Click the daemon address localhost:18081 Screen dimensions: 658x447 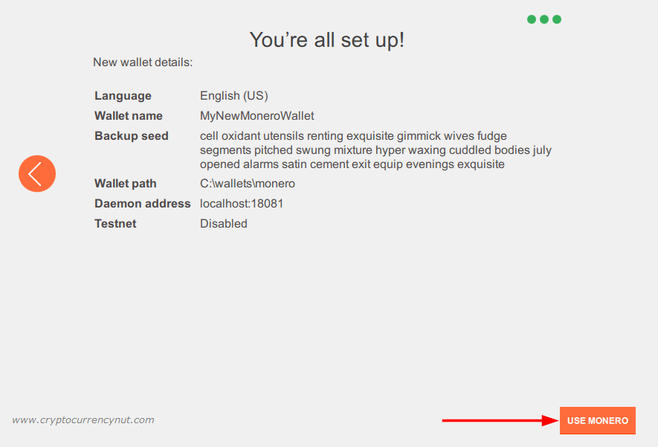(242, 204)
